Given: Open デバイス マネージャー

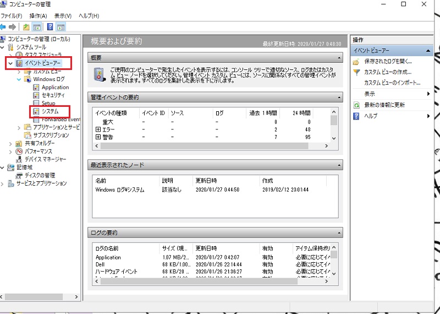Looking at the screenshot, I should click(45, 159).
